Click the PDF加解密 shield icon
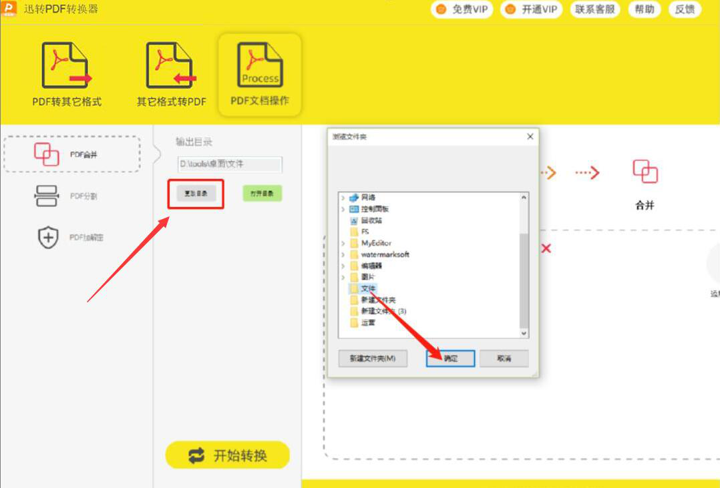Viewport: 720px width, 488px height. [x=48, y=238]
